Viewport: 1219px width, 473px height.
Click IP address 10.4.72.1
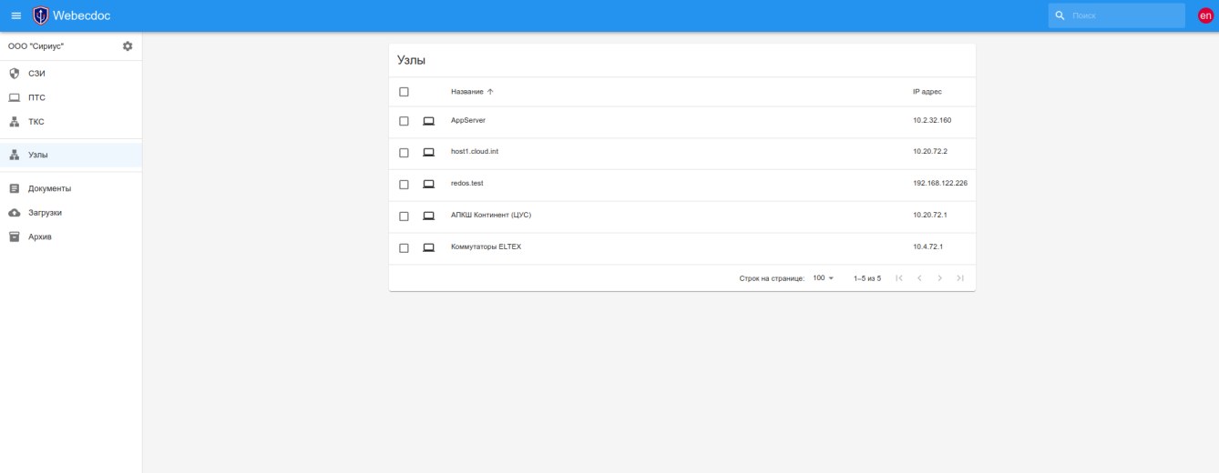click(x=927, y=247)
